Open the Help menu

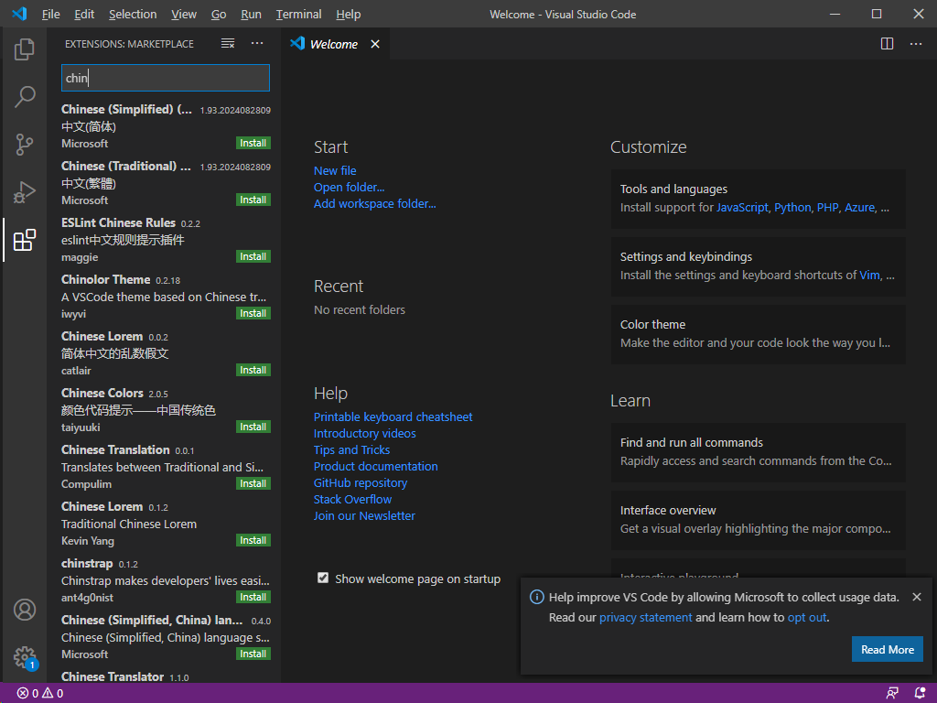(349, 14)
